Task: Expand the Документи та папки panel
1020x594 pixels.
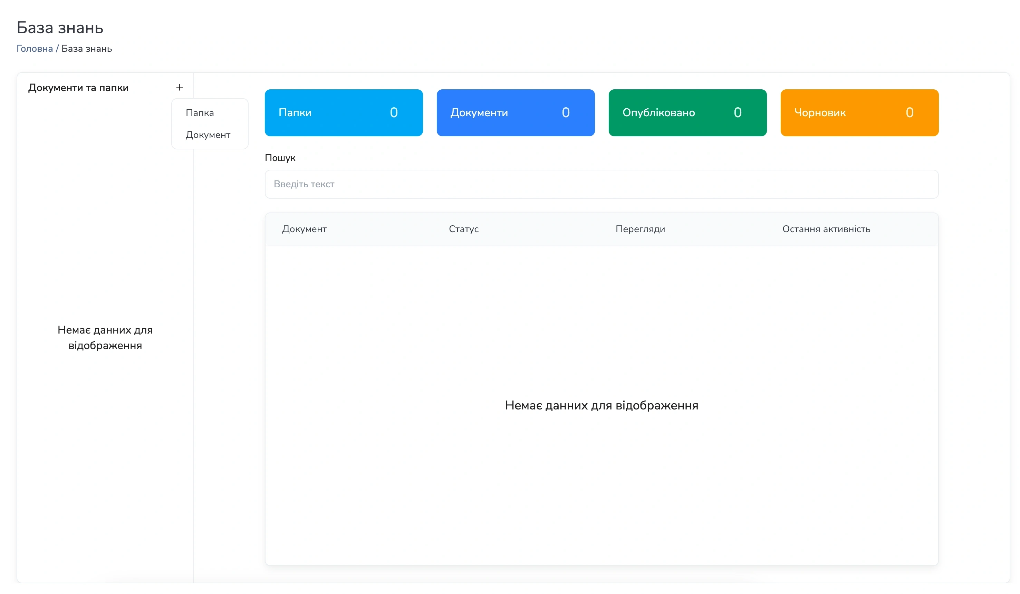Action: pos(79,87)
